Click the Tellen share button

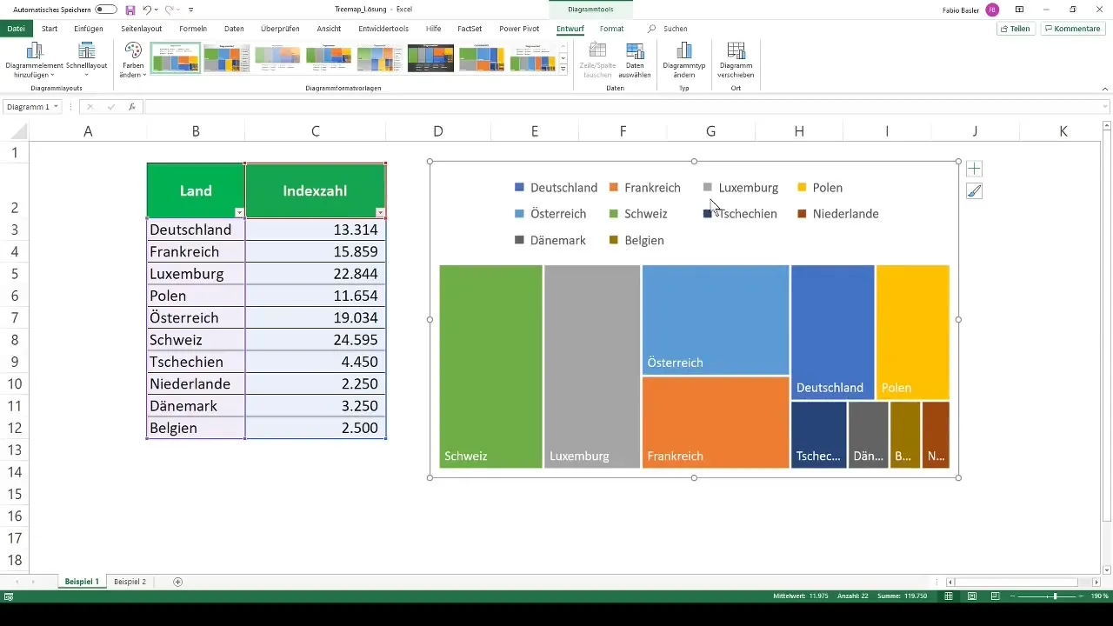[x=1016, y=29]
